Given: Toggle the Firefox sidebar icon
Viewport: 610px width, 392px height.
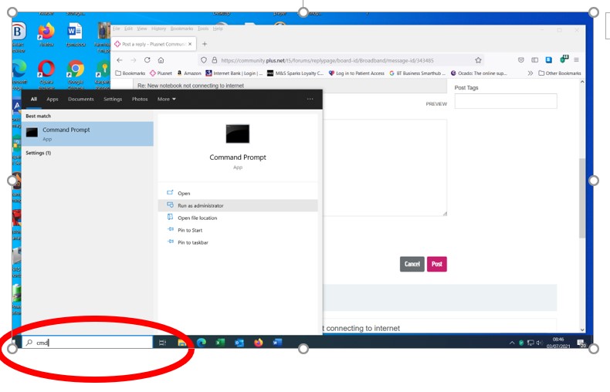Looking at the screenshot, I should (535, 60).
